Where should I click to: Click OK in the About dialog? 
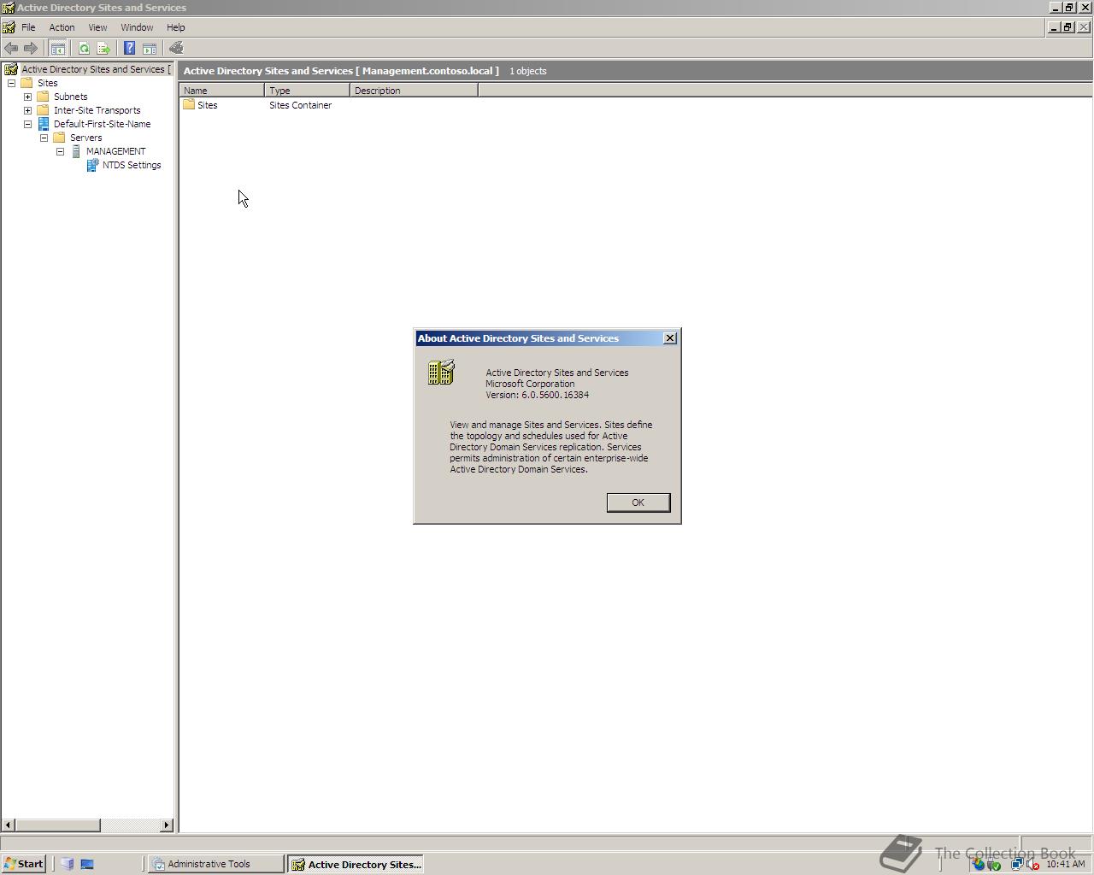pyautogui.click(x=638, y=502)
